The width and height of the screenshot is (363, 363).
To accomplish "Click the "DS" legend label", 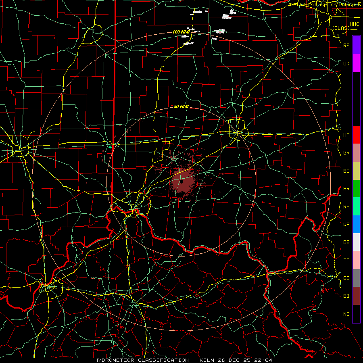I will 346,242.
